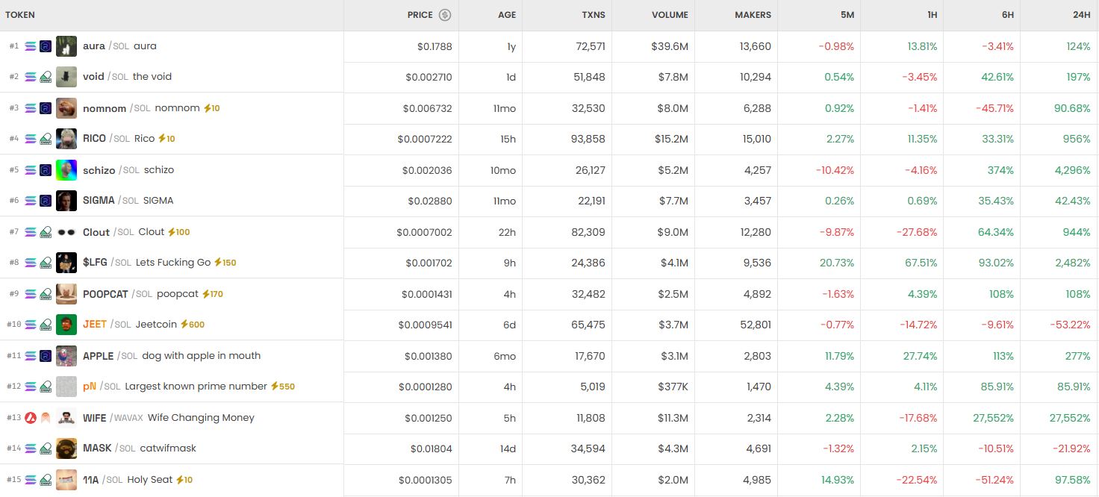The height and width of the screenshot is (497, 1099).
Task: Open the void /SOL token row
Action: click(x=549, y=77)
